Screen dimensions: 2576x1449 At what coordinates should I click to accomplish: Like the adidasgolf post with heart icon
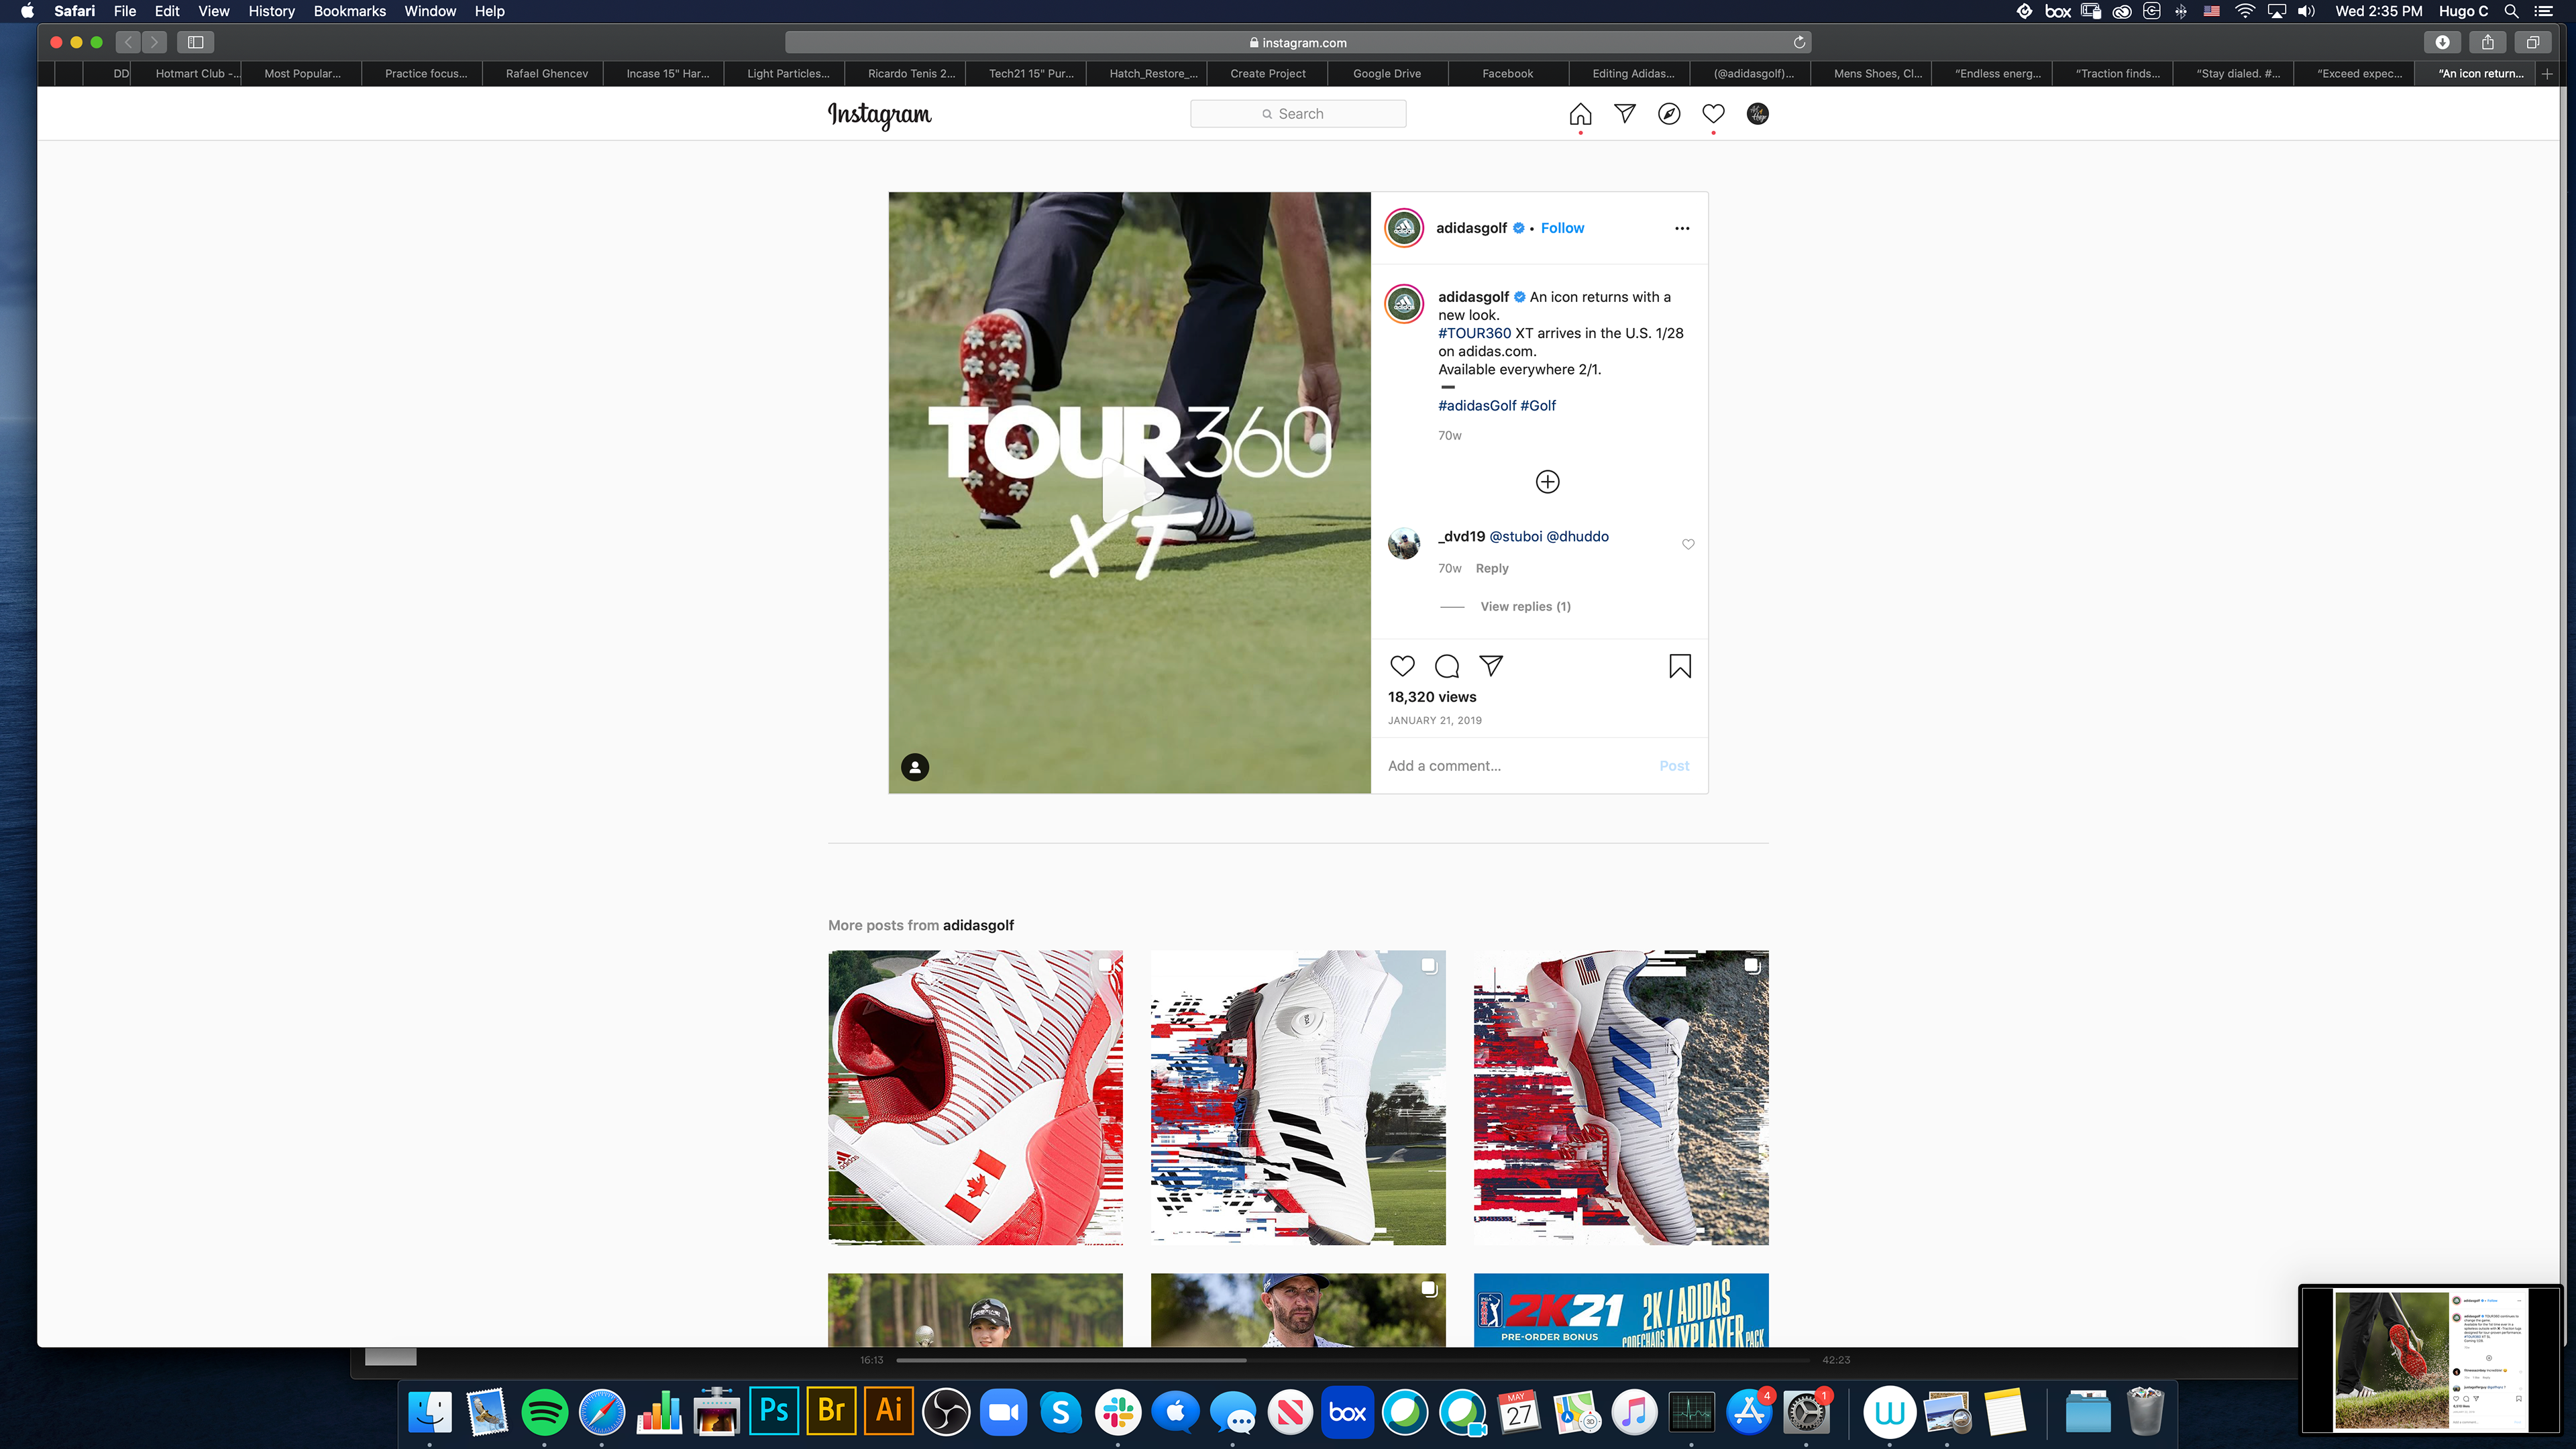[1402, 666]
